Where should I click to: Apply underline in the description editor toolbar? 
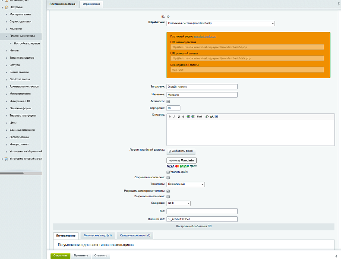179,117
